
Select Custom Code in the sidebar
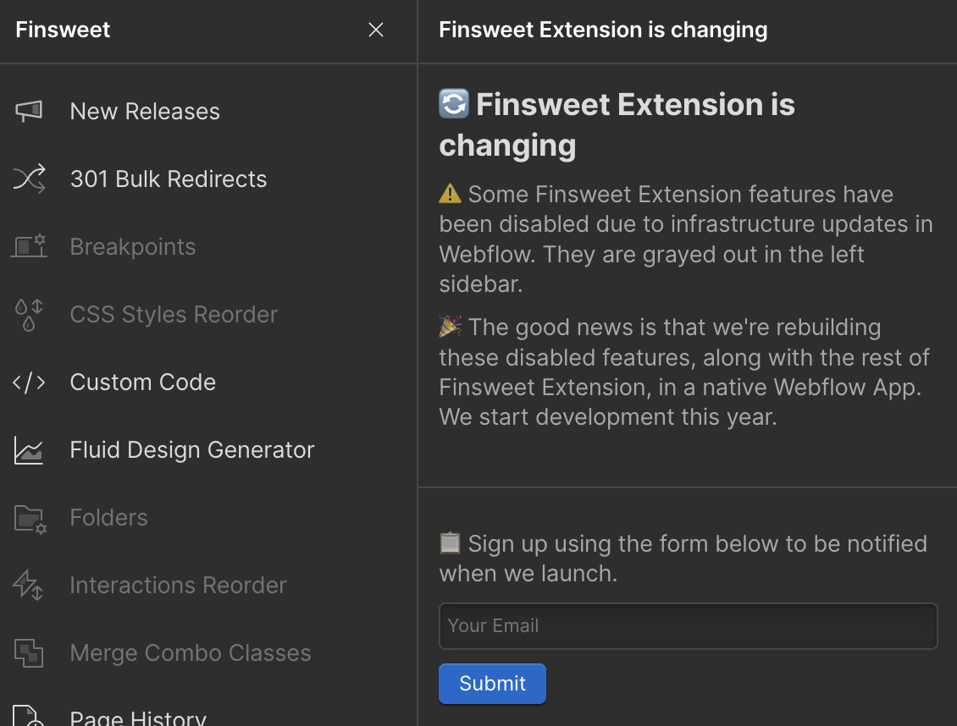(143, 382)
